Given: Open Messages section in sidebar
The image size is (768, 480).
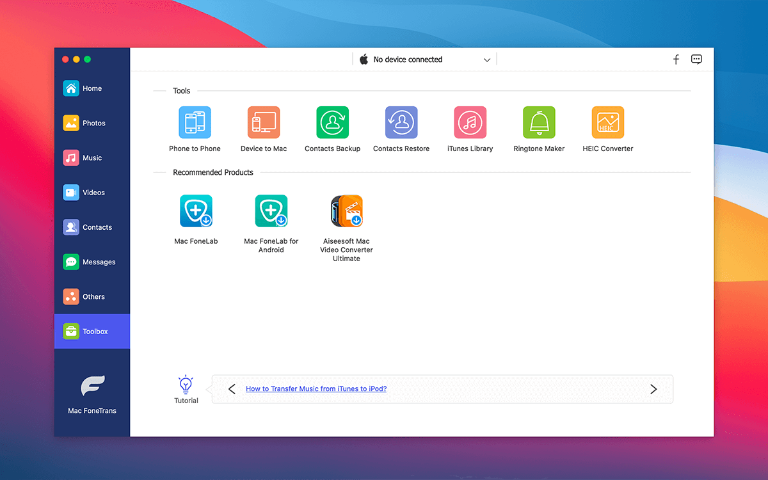Looking at the screenshot, I should [92, 262].
